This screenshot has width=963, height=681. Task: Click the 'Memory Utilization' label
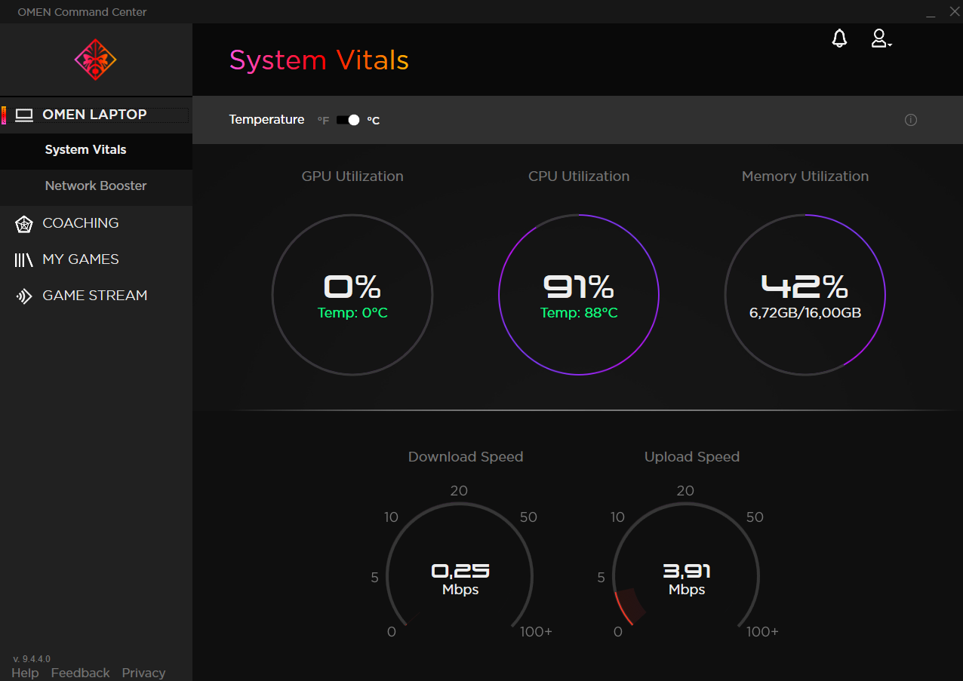pyautogui.click(x=805, y=176)
